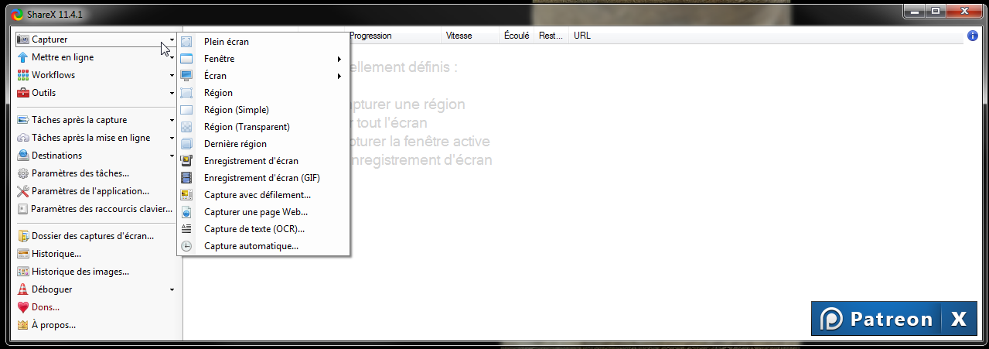The width and height of the screenshot is (989, 349).
Task: Click the Capture avec défilement icon
Action: click(186, 195)
